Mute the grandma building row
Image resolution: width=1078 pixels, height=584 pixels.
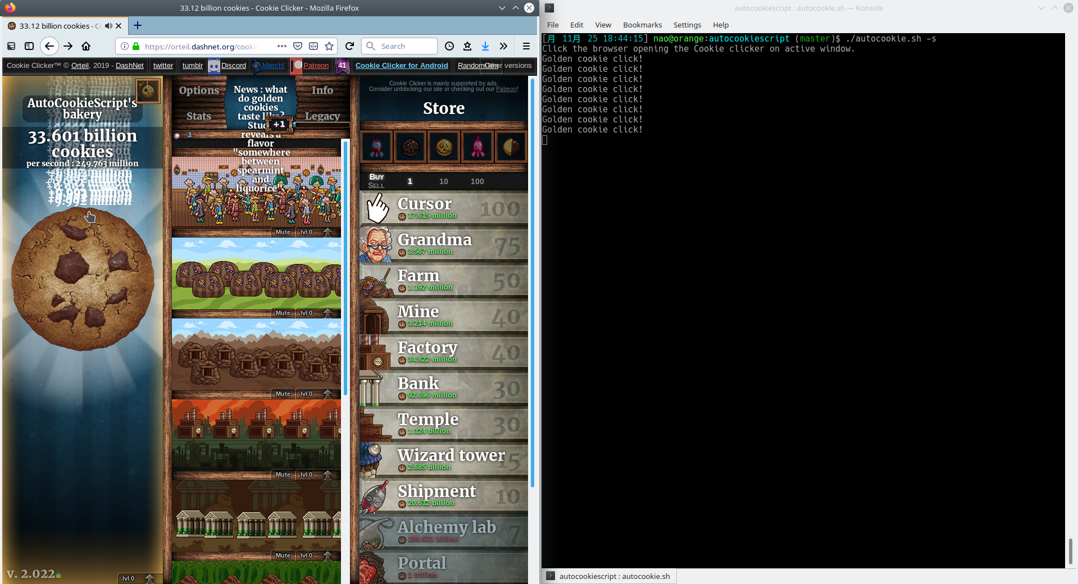(x=283, y=232)
